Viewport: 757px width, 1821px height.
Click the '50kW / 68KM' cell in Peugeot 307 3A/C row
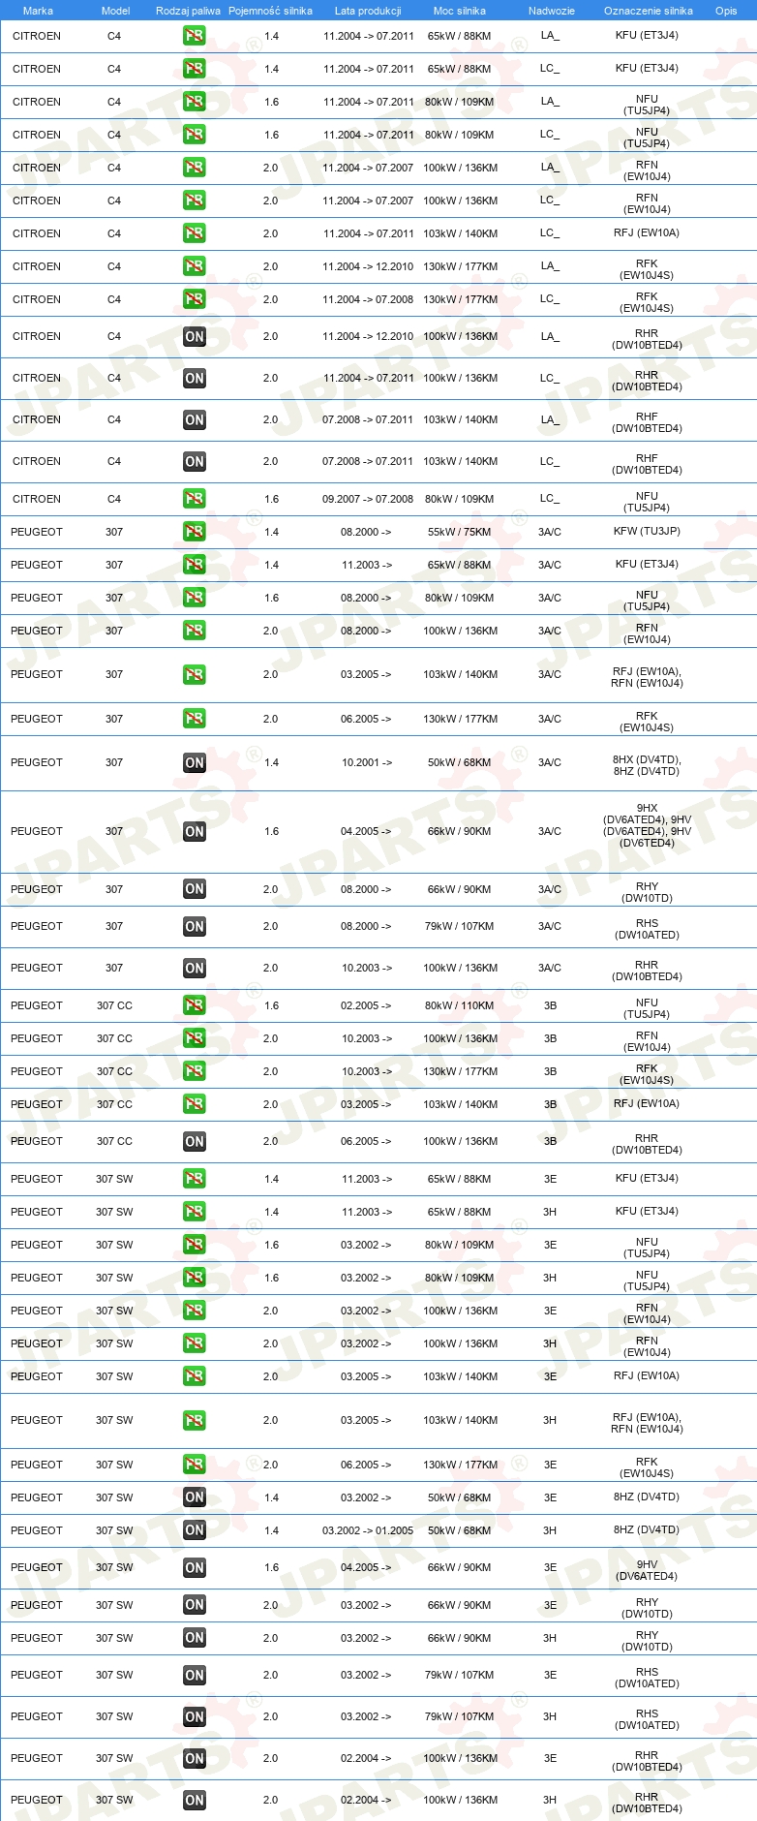tap(459, 762)
